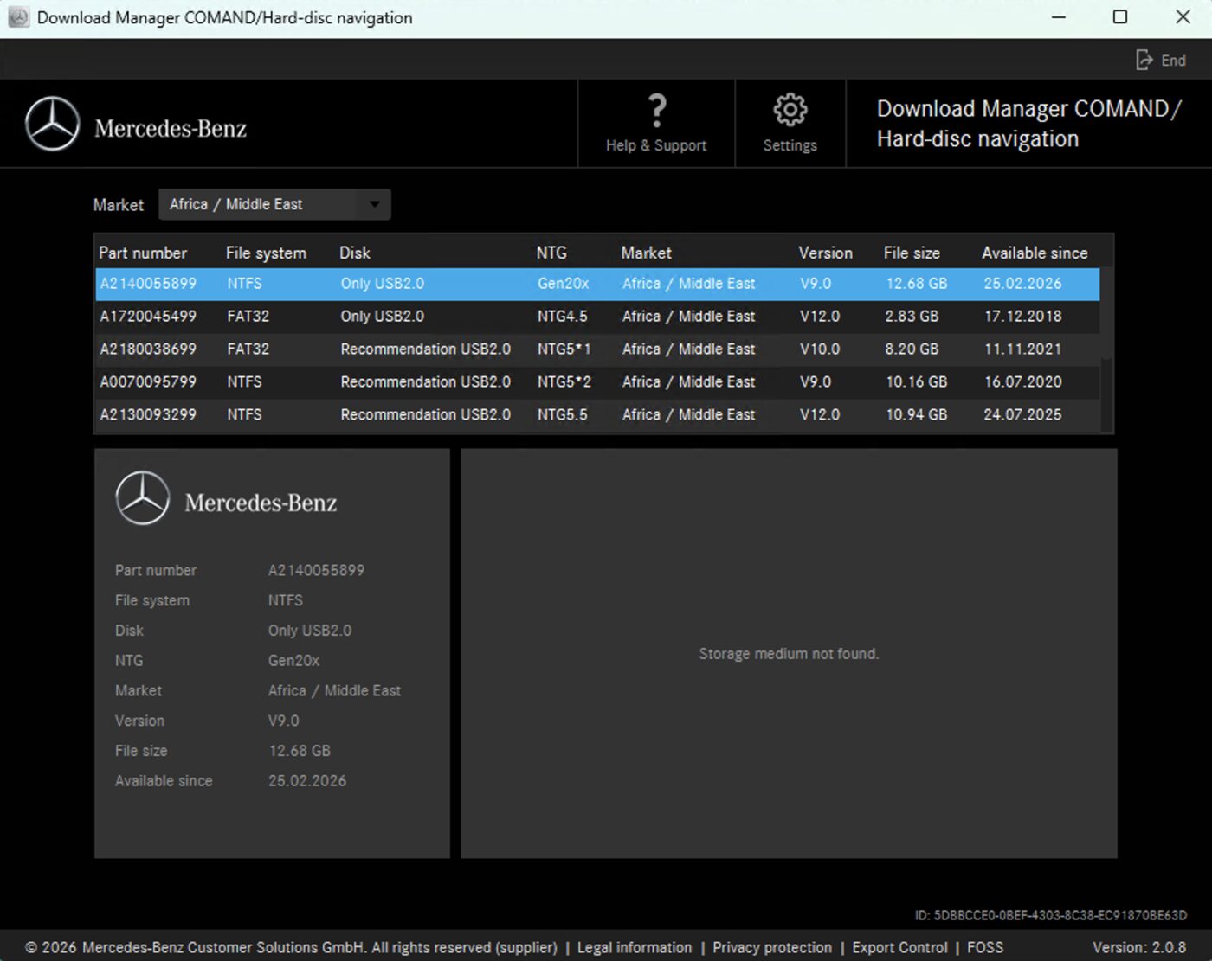The image size is (1212, 961).
Task: Click the NTG5*2 cell in table
Action: coord(564,382)
